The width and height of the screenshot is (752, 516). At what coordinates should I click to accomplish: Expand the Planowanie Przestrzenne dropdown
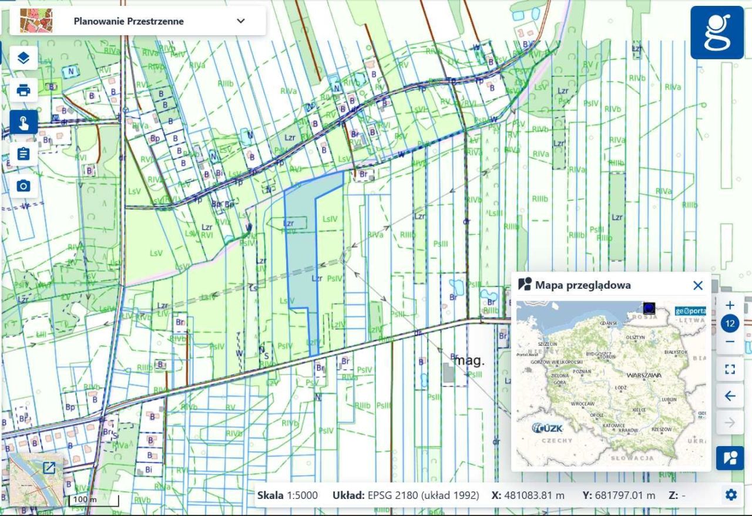click(x=137, y=21)
